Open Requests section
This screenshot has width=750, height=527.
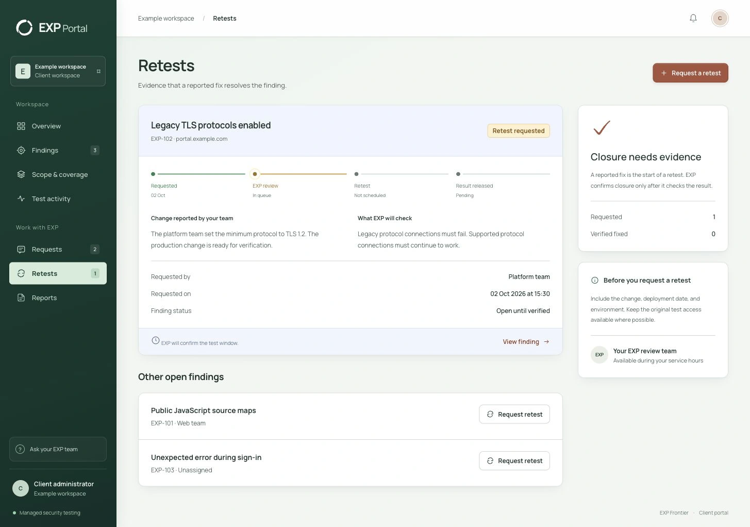[x=58, y=249]
